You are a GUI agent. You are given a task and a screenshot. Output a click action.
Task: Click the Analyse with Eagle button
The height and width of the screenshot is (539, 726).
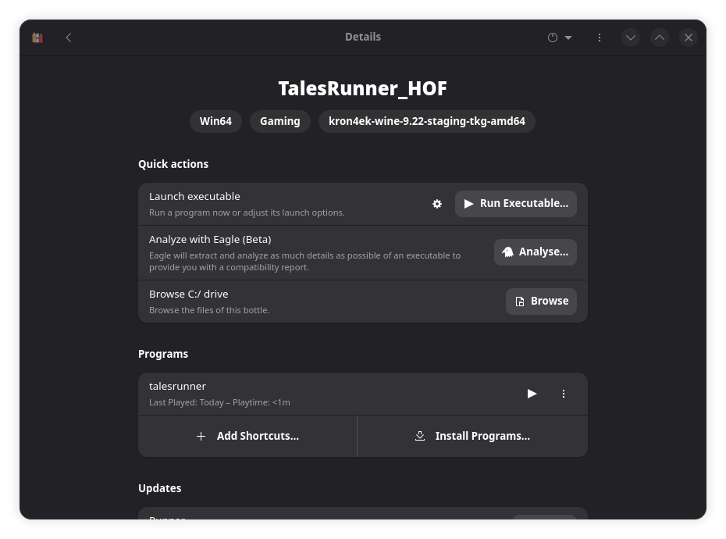click(536, 252)
